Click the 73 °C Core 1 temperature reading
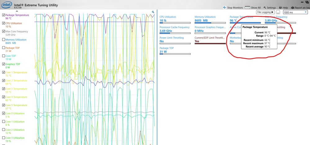The image size is (310, 145). coord(8,76)
